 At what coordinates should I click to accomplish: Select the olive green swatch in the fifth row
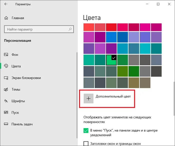[122, 72]
